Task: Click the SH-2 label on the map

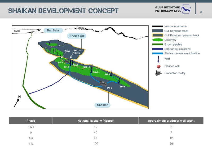Action: coord(95,72)
